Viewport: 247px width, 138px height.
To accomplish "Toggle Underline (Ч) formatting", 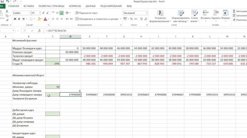I will pos(24,19).
